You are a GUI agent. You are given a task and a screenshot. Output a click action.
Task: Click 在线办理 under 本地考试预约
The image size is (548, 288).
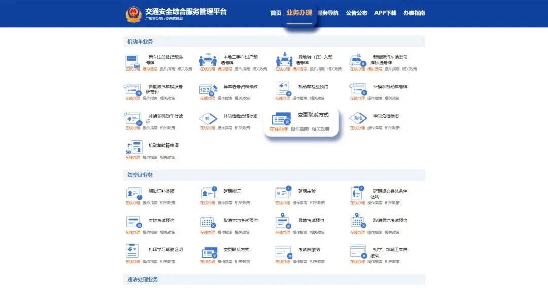[x=133, y=233]
